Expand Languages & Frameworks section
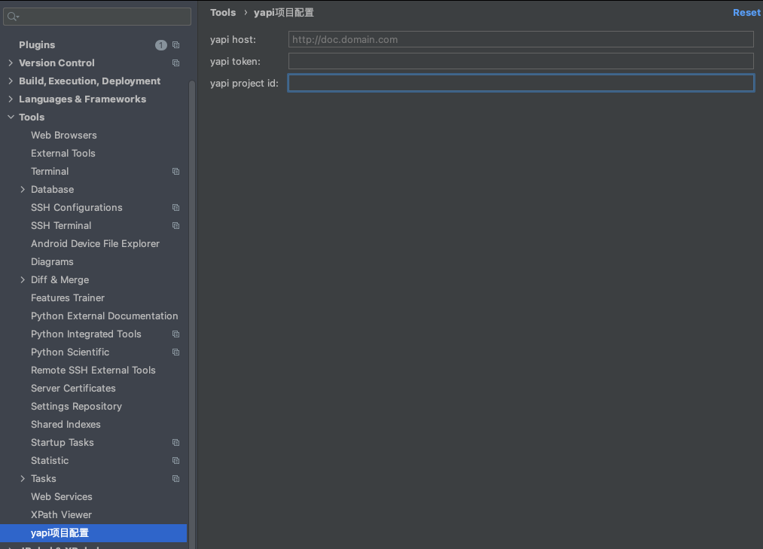The height and width of the screenshot is (549, 763). point(11,99)
